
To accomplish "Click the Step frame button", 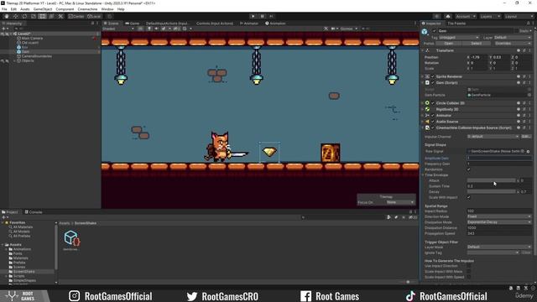I will coord(271,16).
